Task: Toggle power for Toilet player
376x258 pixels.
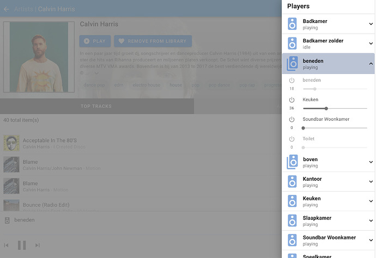Action: coord(292,139)
